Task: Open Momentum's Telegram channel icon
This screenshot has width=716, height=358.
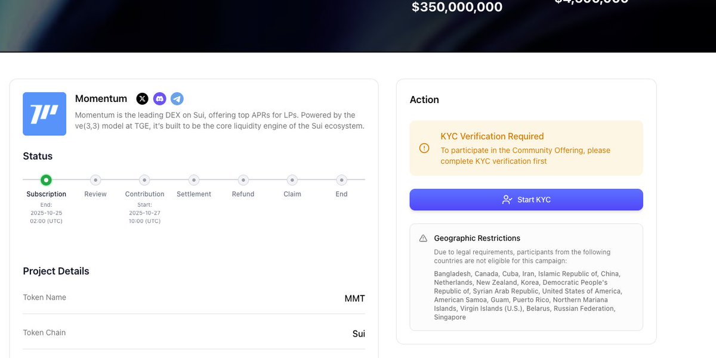Action: [x=177, y=99]
